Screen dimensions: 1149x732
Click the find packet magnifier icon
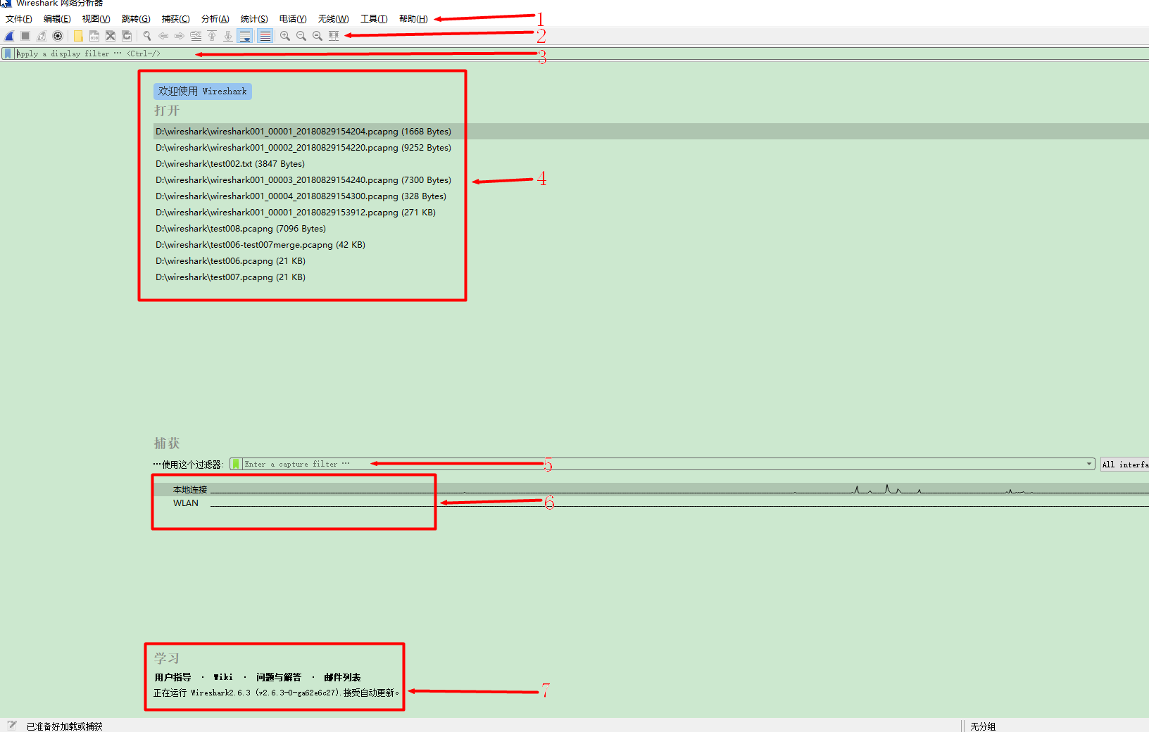click(147, 36)
